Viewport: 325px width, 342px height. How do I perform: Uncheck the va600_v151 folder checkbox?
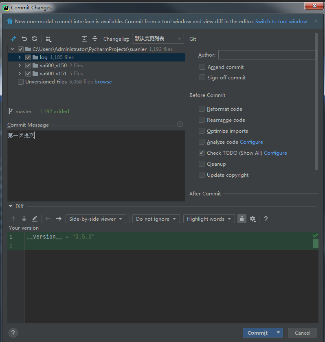coord(28,74)
